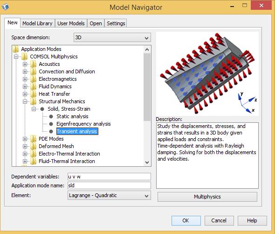Expand the Fluid Dynamics node
Screen dimensions: 275x234
click(x=25, y=86)
